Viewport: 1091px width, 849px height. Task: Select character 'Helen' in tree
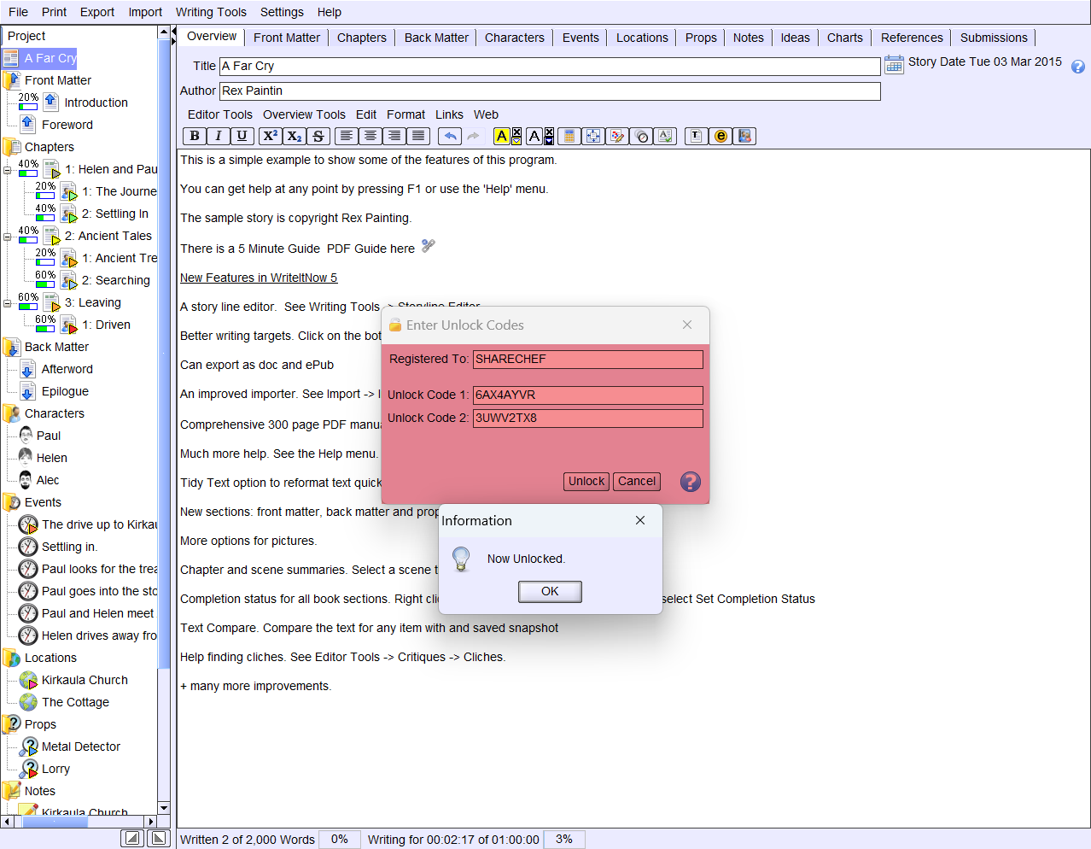51,458
